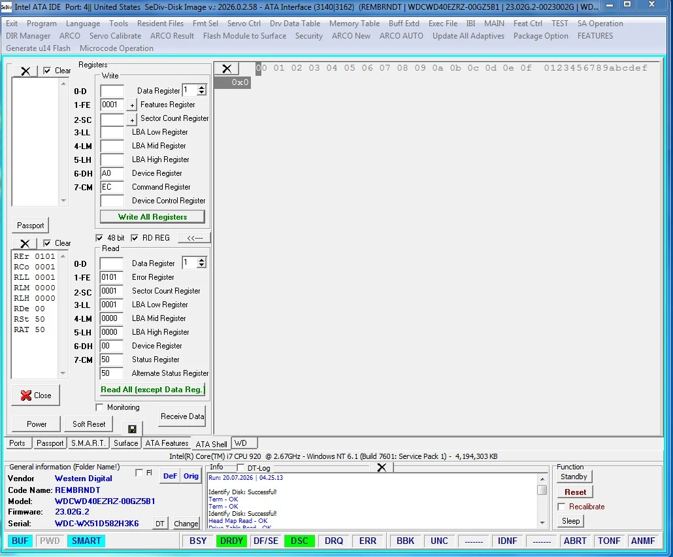Click Read All (except Data Reg.) button
673x557 pixels.
152,390
